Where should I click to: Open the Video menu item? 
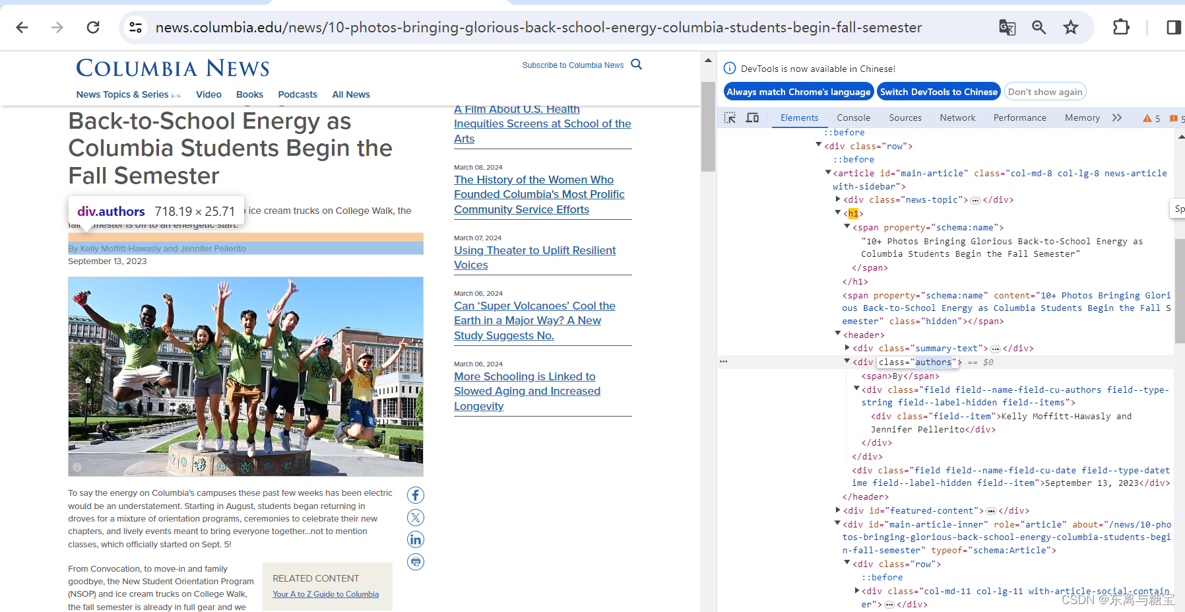pyautogui.click(x=208, y=94)
